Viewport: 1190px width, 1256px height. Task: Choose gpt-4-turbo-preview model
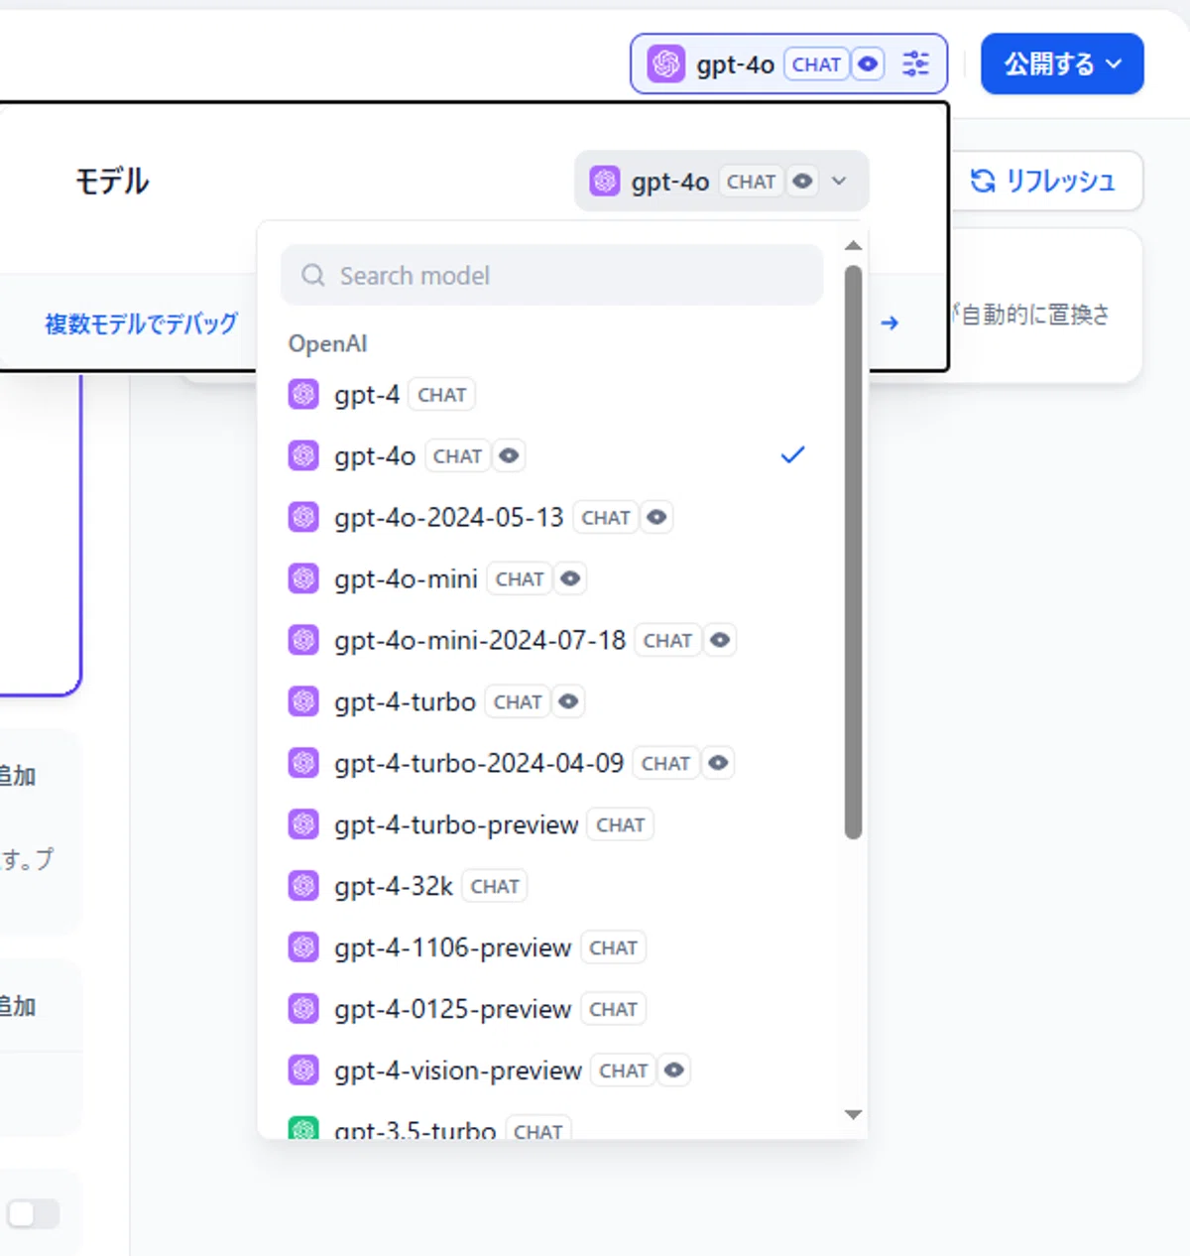(x=550, y=824)
